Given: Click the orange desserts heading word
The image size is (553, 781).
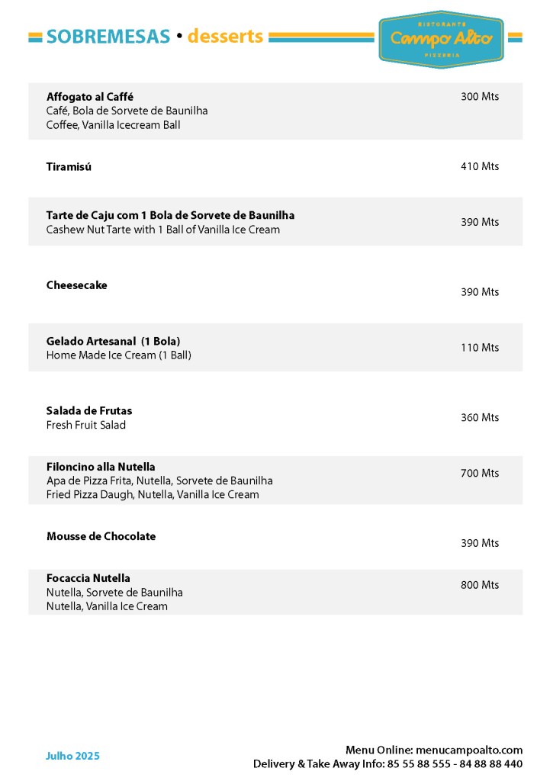Looking at the screenshot, I should (x=225, y=36).
